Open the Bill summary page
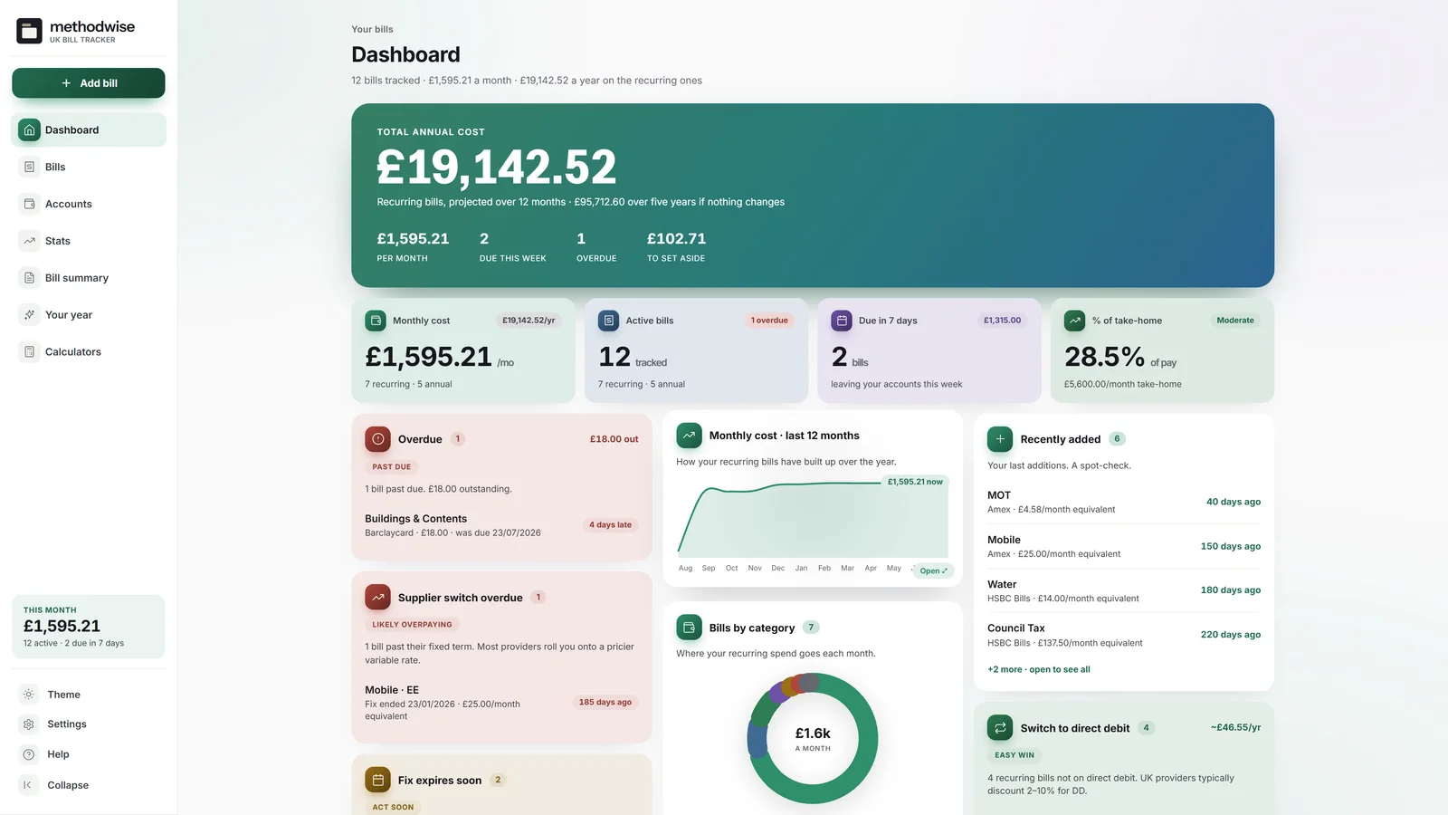The width and height of the screenshot is (1448, 815). pyautogui.click(x=89, y=278)
